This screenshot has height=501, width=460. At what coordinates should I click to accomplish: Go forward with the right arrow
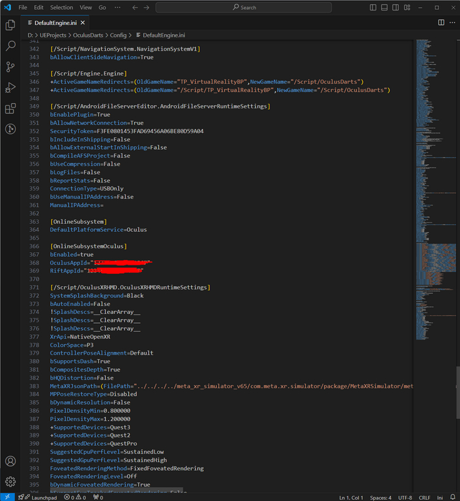coord(147,7)
